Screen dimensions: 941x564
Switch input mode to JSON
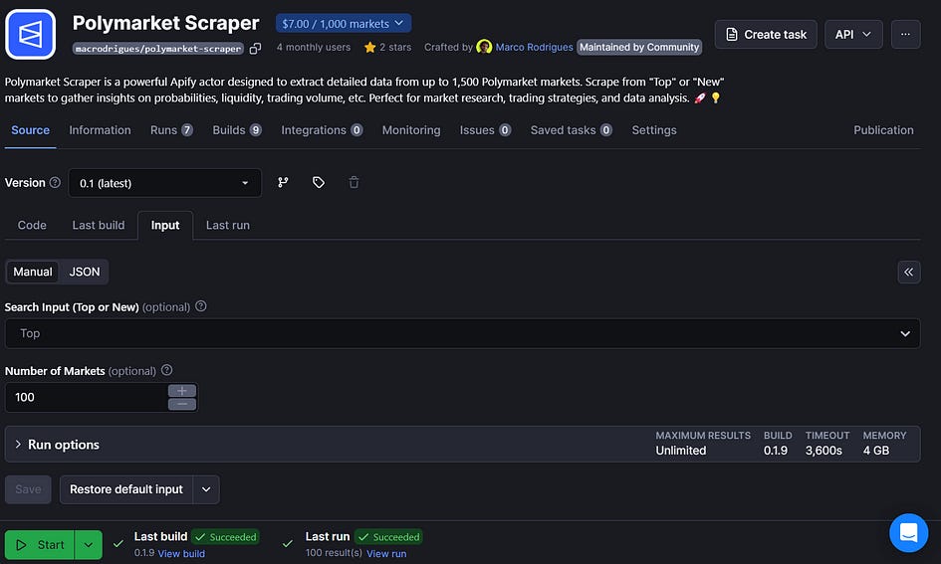(x=84, y=273)
